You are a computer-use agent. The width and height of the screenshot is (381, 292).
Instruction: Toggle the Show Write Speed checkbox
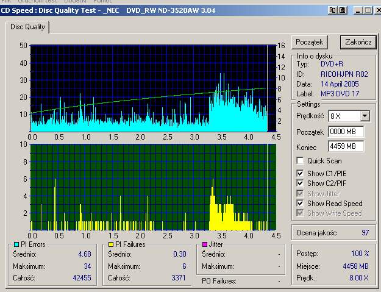coord(300,213)
